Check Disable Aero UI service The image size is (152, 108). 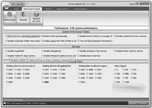[79, 56]
